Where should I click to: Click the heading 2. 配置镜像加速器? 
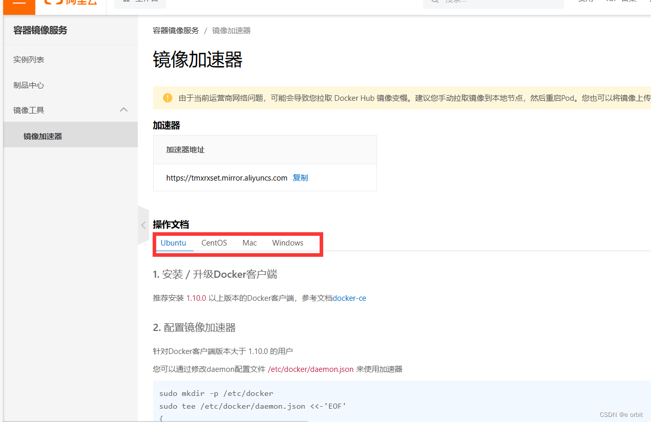[194, 328]
